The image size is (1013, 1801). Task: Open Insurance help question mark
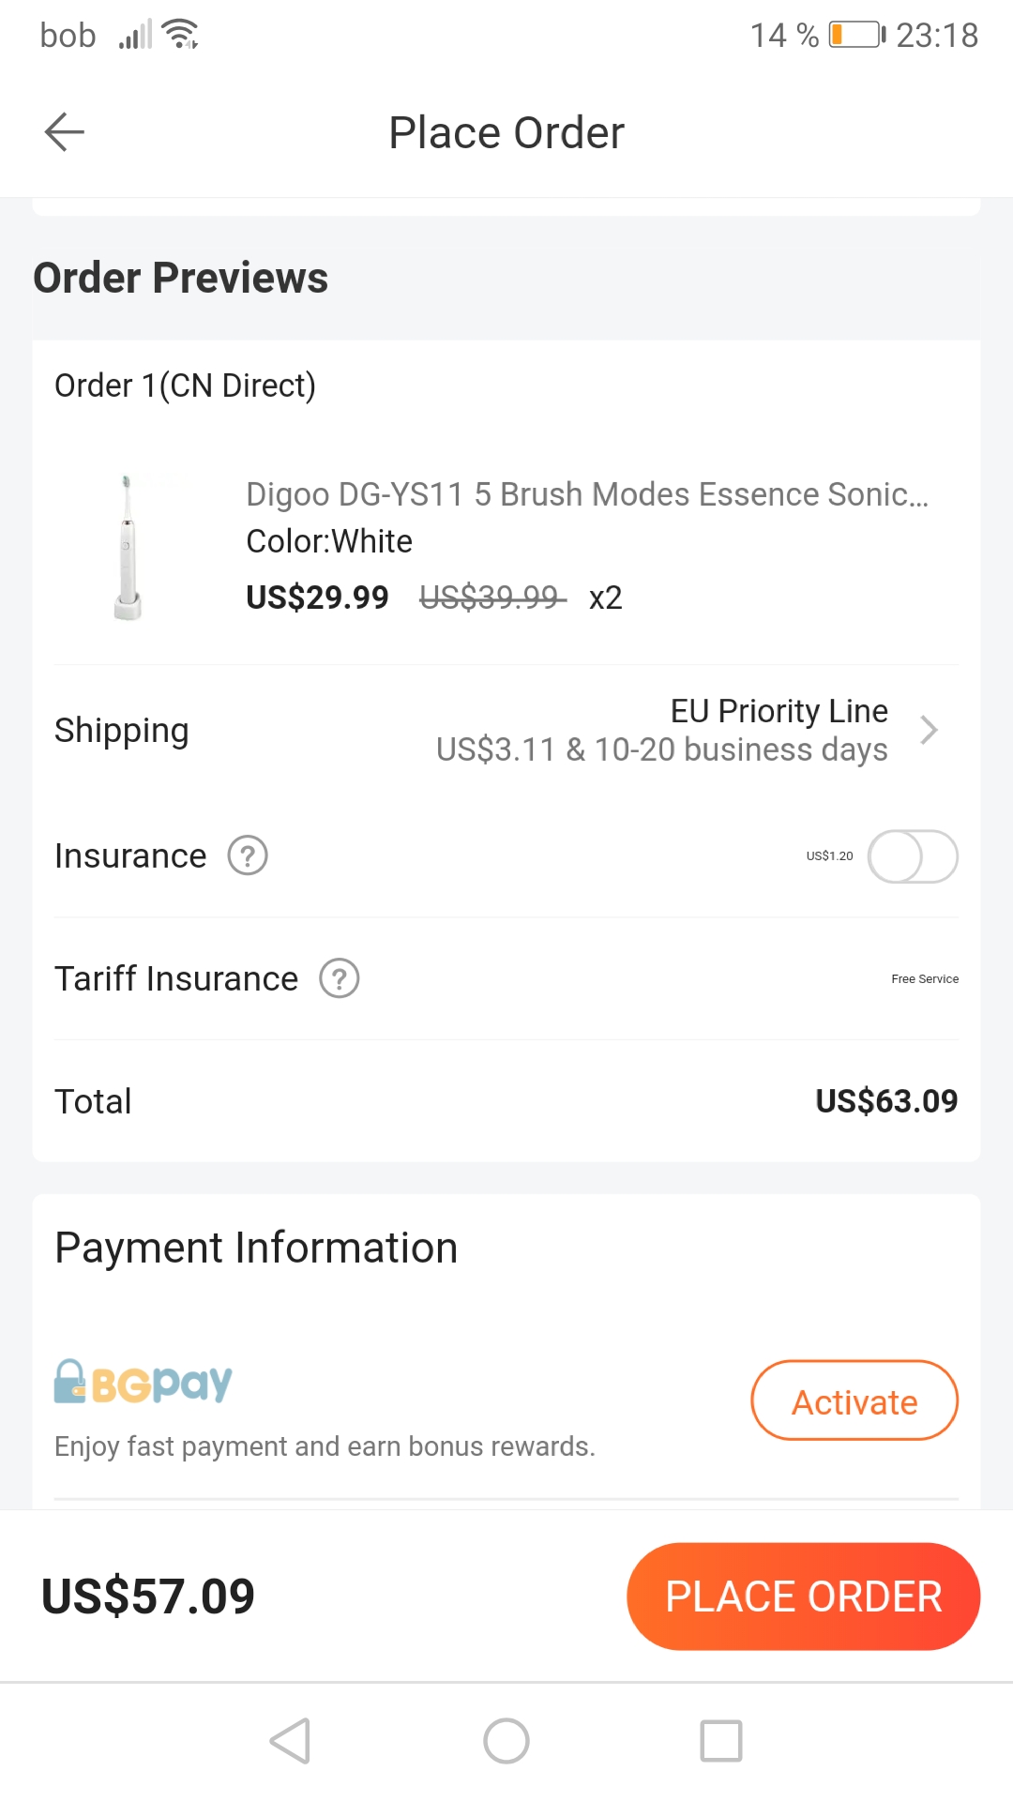pos(248,855)
